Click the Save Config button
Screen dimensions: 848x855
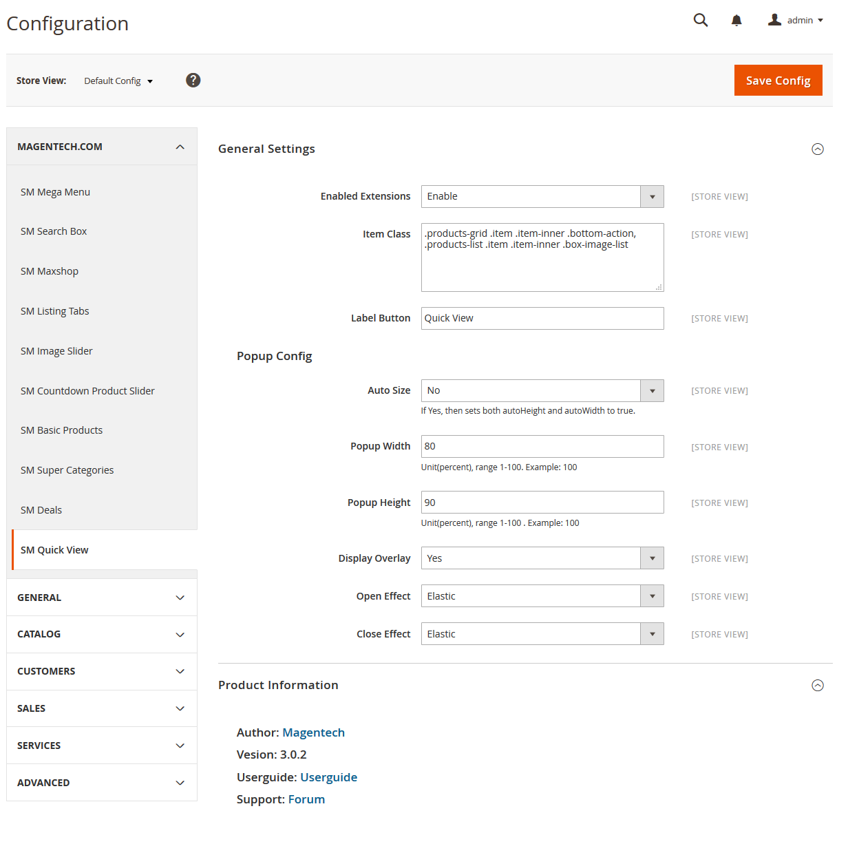pyautogui.click(x=778, y=81)
